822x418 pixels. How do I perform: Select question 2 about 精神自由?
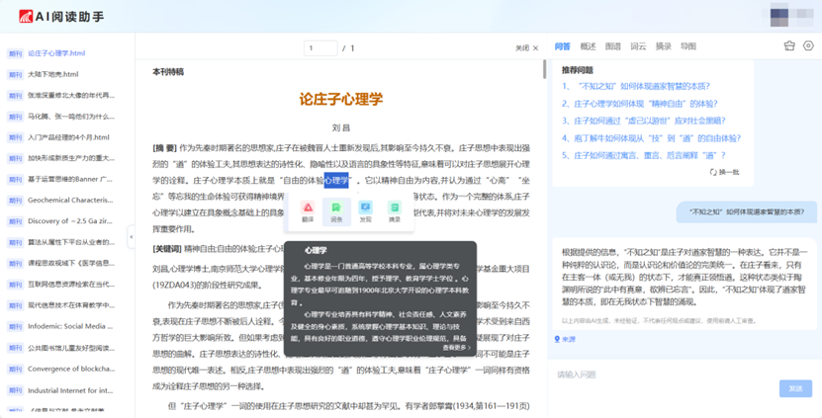pyautogui.click(x=640, y=103)
